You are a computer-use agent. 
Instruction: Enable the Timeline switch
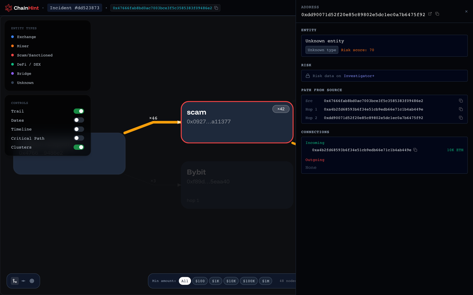pyautogui.click(x=79, y=129)
